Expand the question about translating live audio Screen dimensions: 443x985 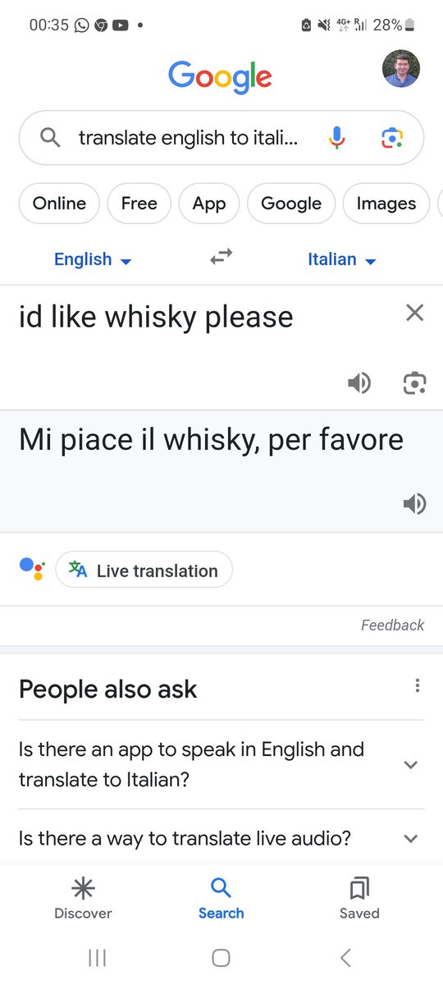tap(221, 838)
